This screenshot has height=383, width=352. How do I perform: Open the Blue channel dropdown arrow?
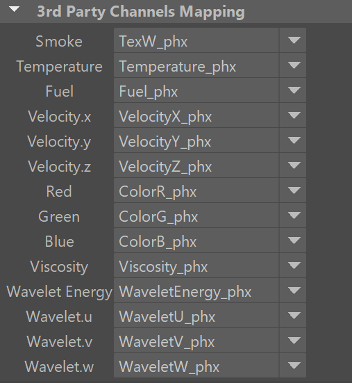[x=293, y=241]
